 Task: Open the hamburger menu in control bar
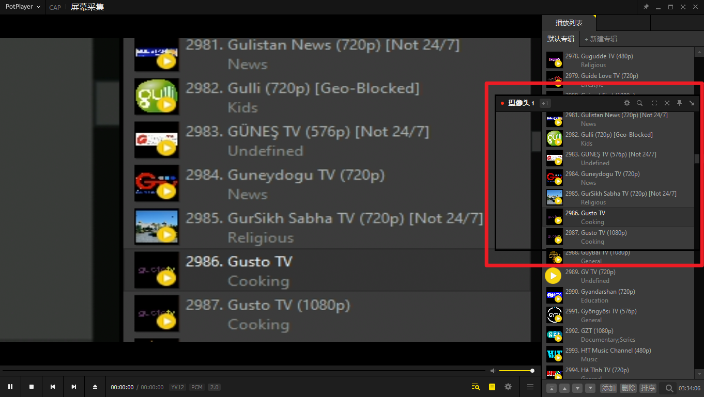point(530,387)
